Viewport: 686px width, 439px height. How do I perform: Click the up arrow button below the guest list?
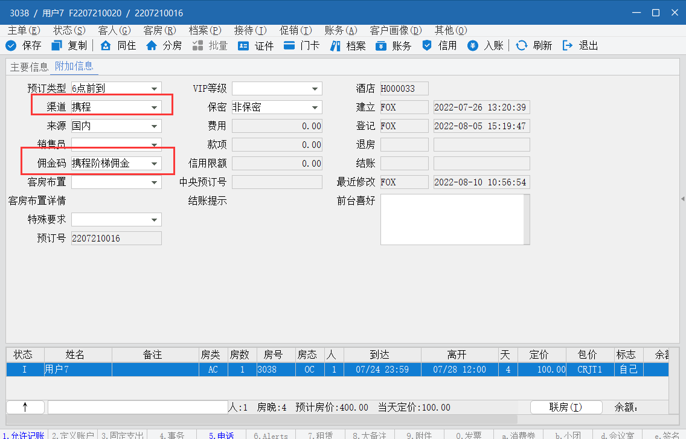tap(25, 408)
